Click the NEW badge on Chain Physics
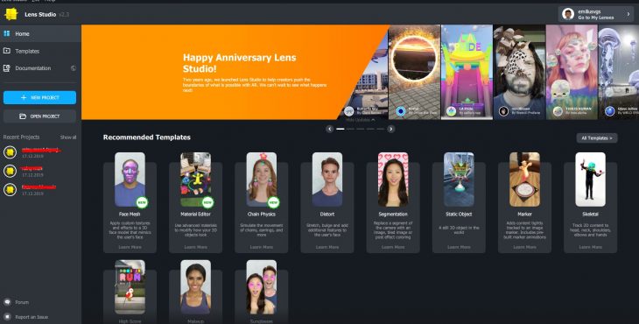This screenshot has height=324, width=639. tap(273, 202)
